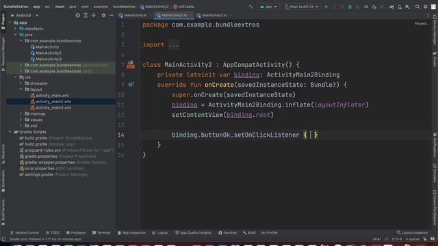The width and height of the screenshot is (438, 246).
Task: Select MainActivity3 in project tree
Action: point(49,59)
